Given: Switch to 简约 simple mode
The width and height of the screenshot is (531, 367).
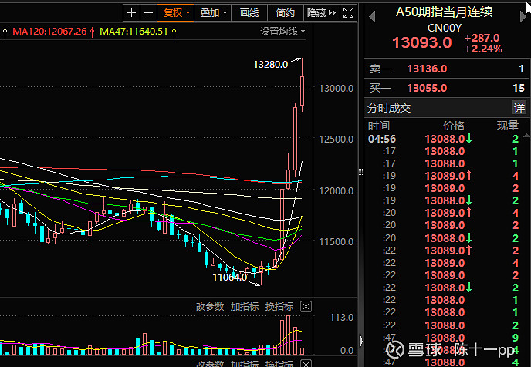Looking at the screenshot, I should 285,12.
